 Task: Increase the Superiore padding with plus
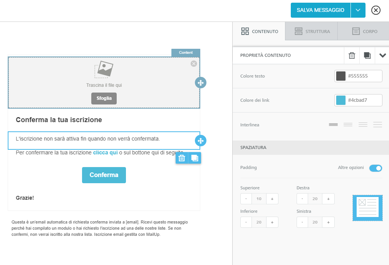(x=272, y=199)
